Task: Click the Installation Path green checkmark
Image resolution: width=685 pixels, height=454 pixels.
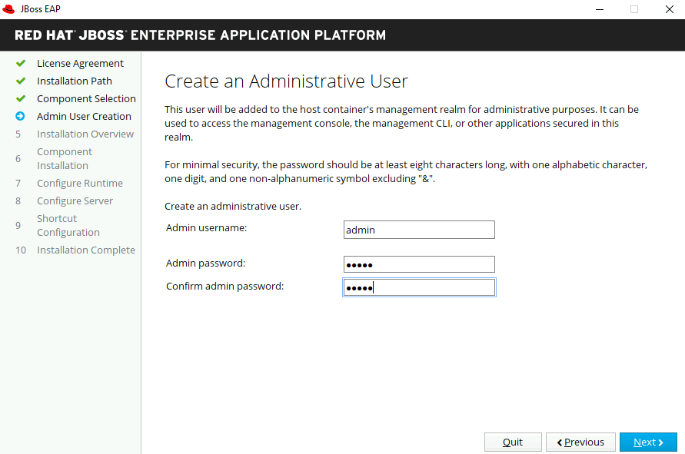Action: 21,81
